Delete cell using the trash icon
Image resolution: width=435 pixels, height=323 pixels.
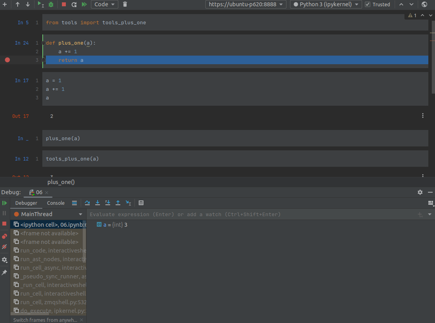click(125, 4)
